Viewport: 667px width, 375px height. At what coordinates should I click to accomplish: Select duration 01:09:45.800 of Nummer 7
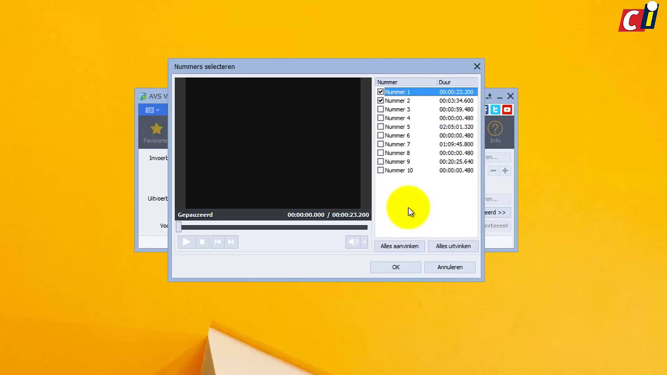point(456,144)
